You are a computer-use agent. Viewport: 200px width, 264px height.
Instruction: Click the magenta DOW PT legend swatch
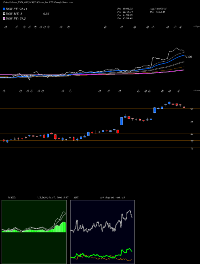tap(4, 18)
